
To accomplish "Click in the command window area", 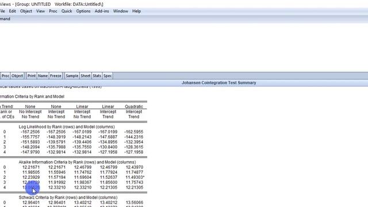I will [x=184, y=47].
